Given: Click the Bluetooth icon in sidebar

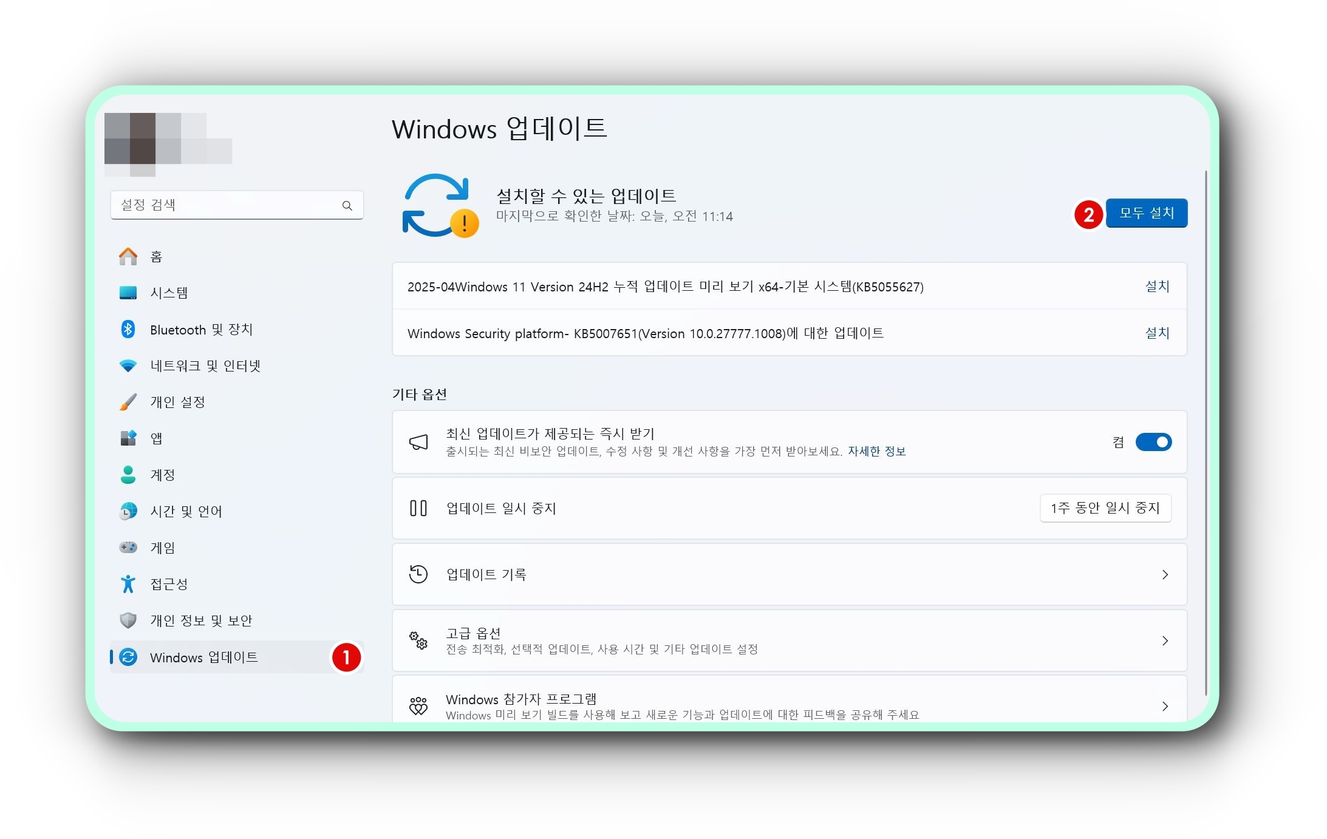Looking at the screenshot, I should 128,329.
